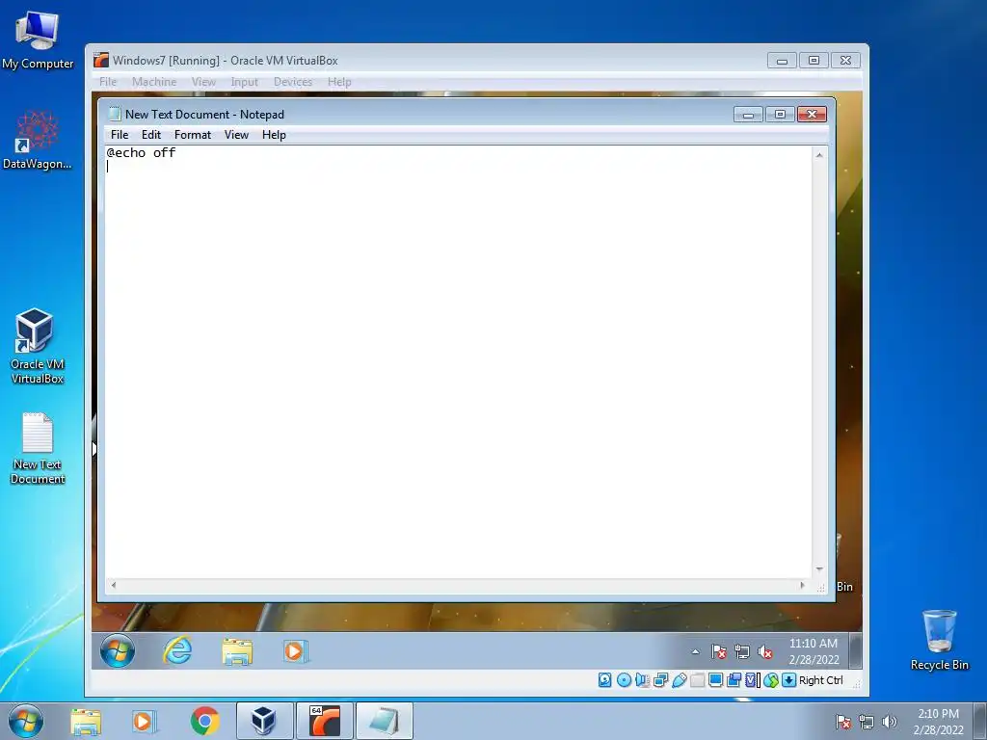Click the keyboard capture arrow indicator
987x740 pixels.
788,680
